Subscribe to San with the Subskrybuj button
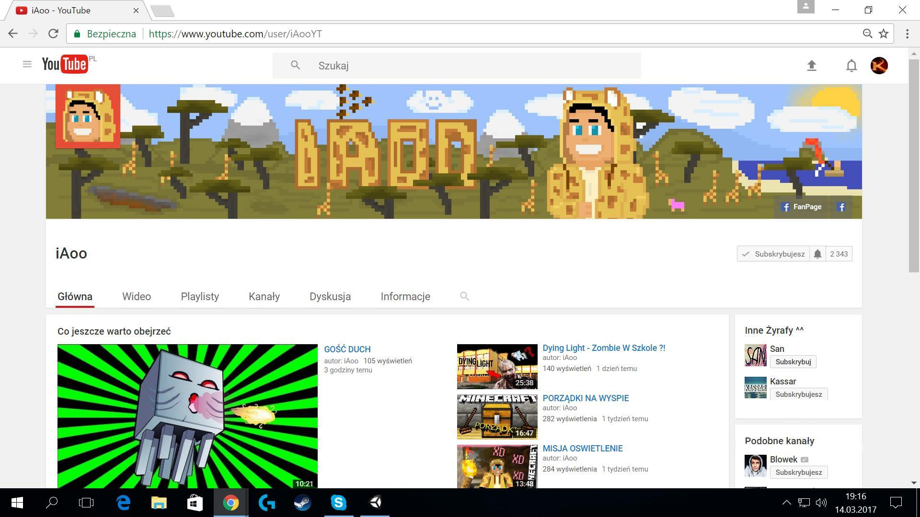The width and height of the screenshot is (920, 517). pyautogui.click(x=793, y=362)
